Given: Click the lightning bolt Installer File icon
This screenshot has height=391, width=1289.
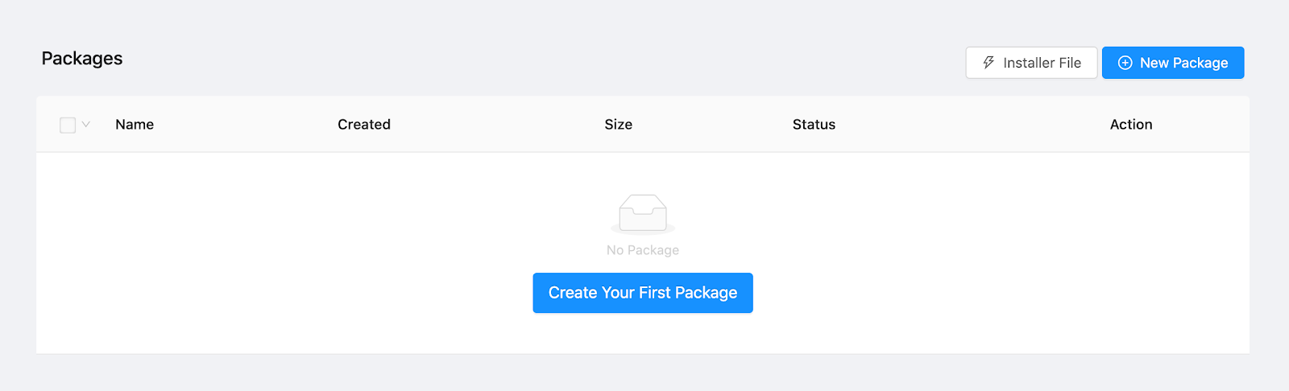Looking at the screenshot, I should point(989,63).
